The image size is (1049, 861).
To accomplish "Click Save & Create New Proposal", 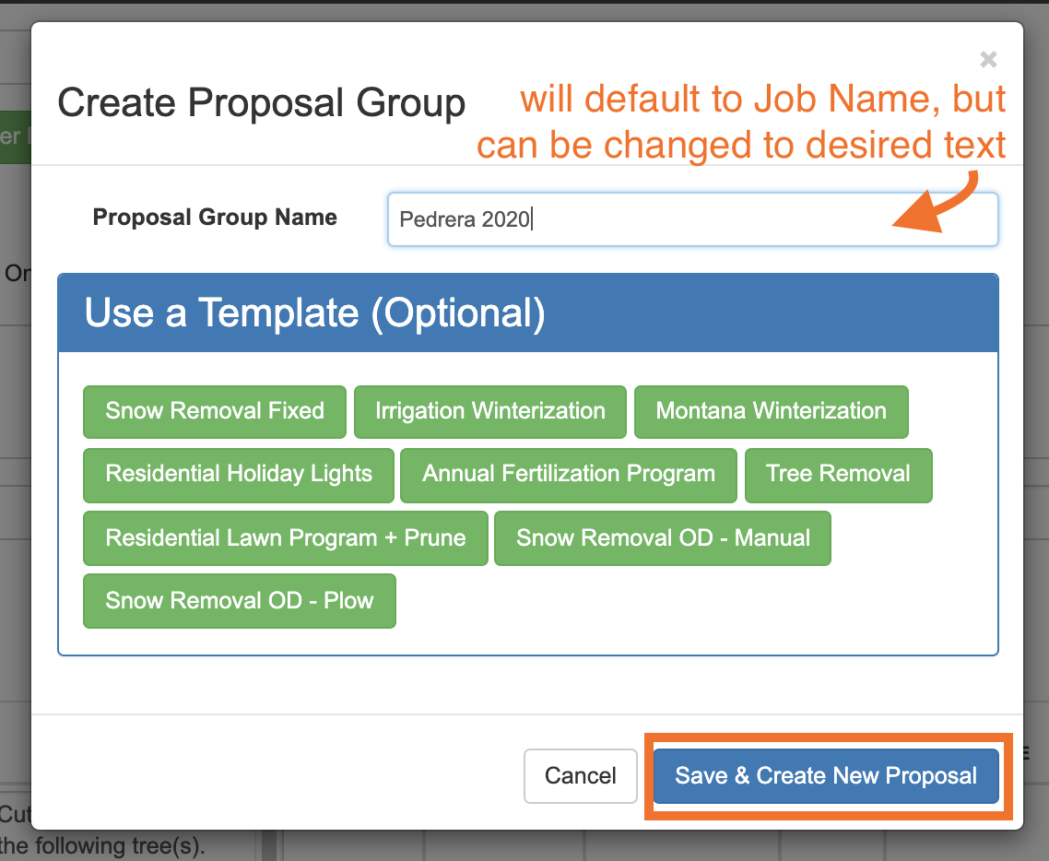I will pos(826,776).
